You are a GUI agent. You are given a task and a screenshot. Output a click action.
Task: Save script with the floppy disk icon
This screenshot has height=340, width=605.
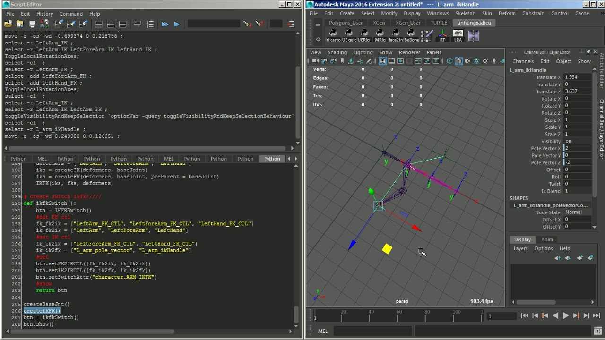[32, 24]
